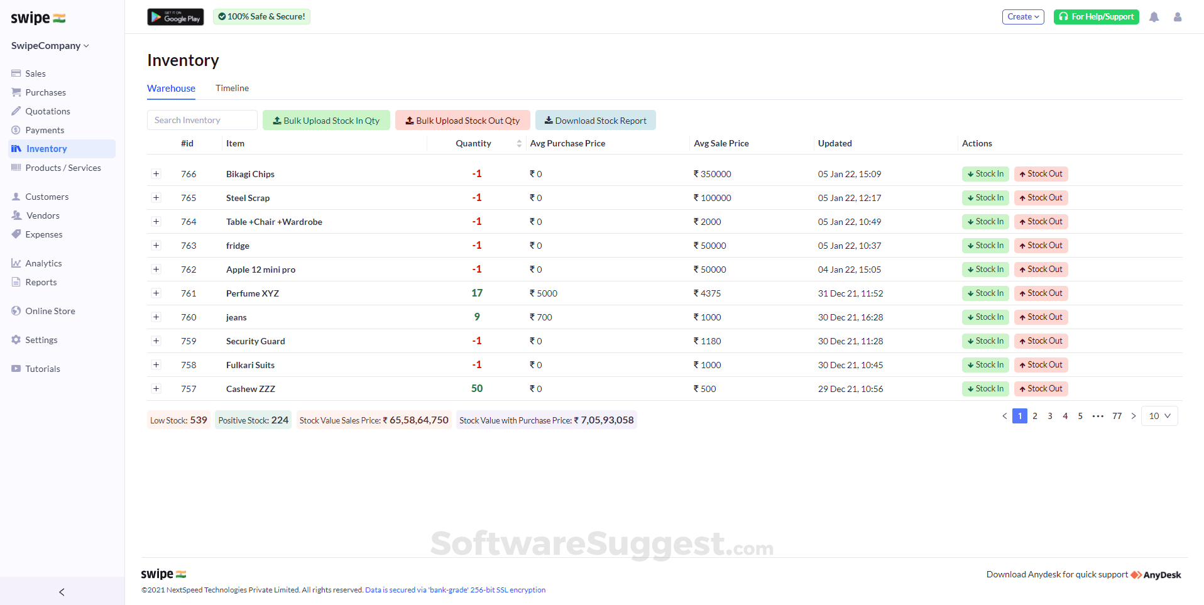1204x605 pixels.
Task: Expand details for the Bikagi Chips row
Action: click(x=156, y=173)
